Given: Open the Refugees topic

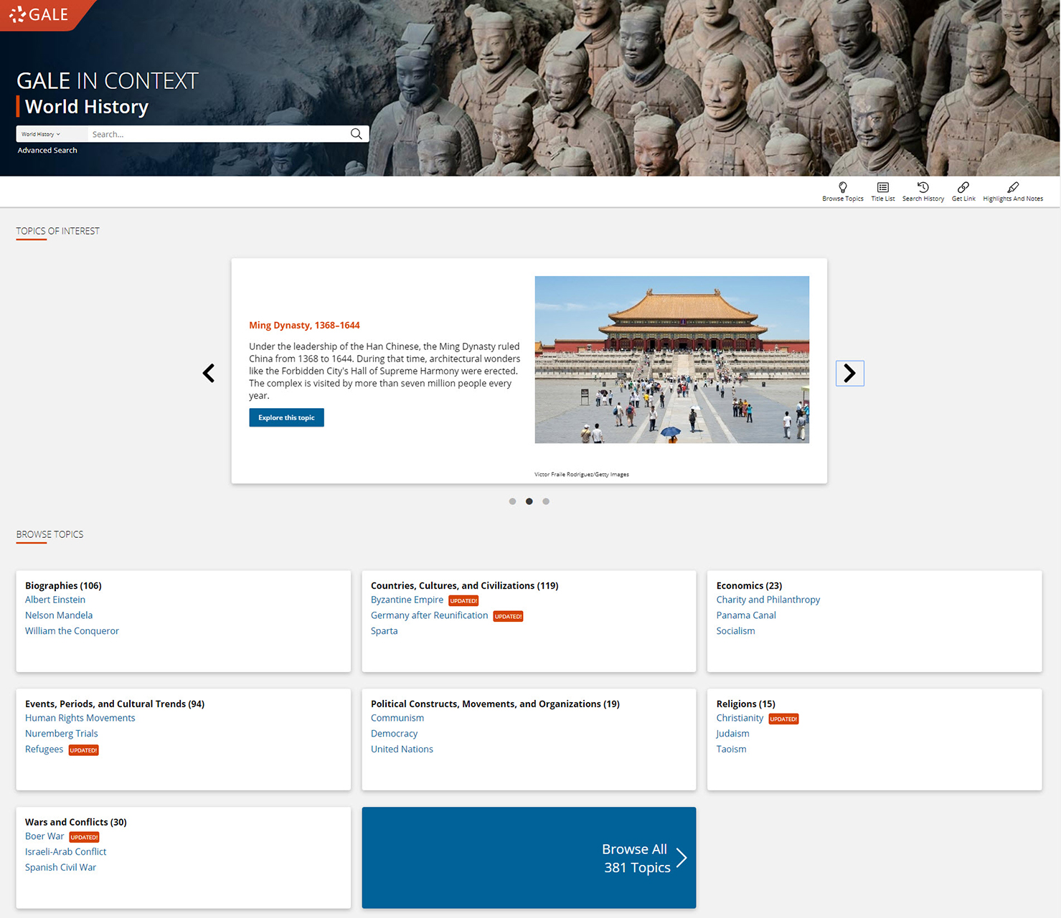Looking at the screenshot, I should pos(44,749).
